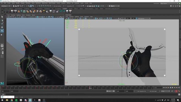Play animation forwards

173,88
